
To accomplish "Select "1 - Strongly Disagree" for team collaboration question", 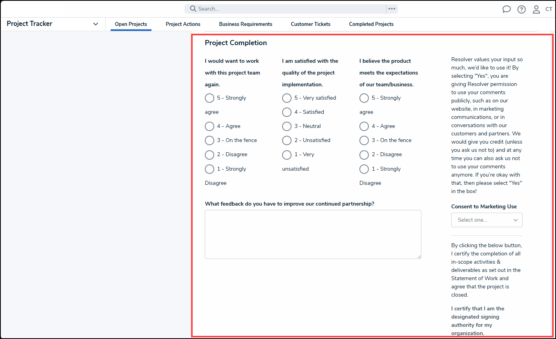I will [210, 169].
